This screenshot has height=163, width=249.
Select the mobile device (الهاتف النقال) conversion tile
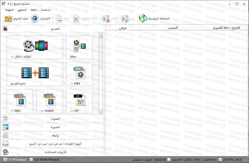(x=35, y=47)
